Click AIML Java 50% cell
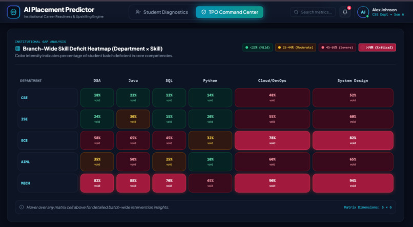 pyautogui.click(x=133, y=162)
